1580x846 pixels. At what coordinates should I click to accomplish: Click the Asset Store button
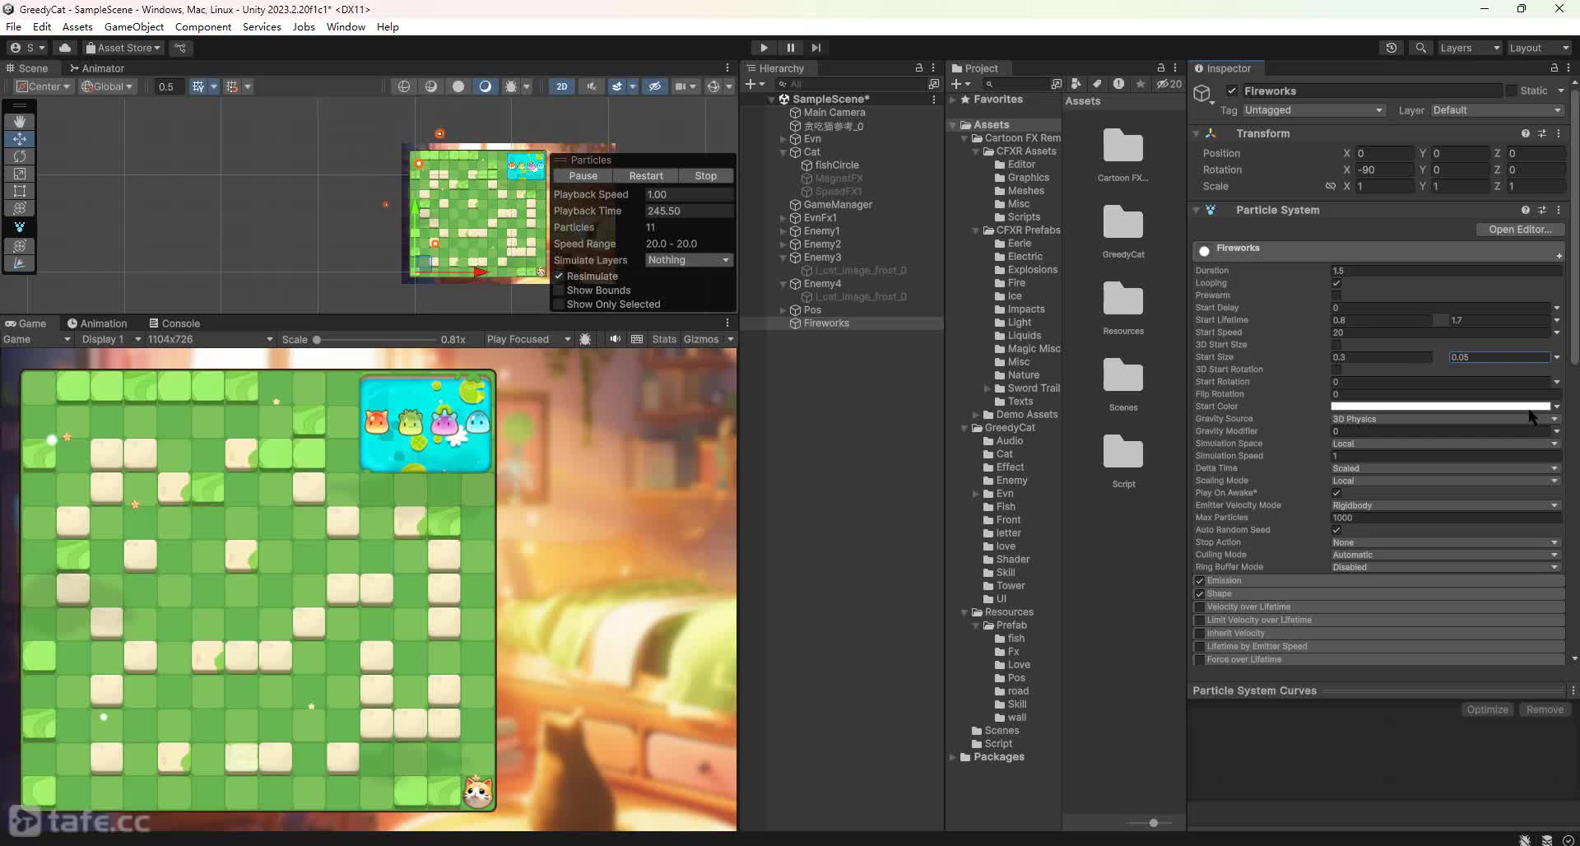(x=123, y=48)
